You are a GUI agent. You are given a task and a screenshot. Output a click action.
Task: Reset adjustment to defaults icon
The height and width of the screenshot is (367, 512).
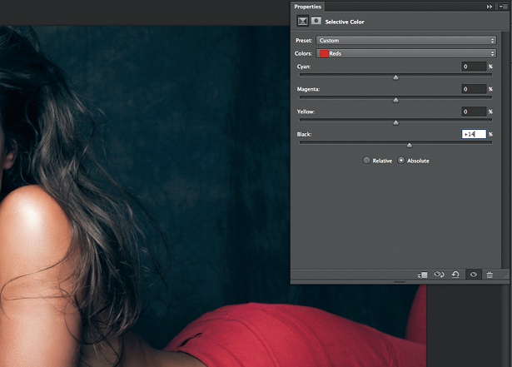455,275
